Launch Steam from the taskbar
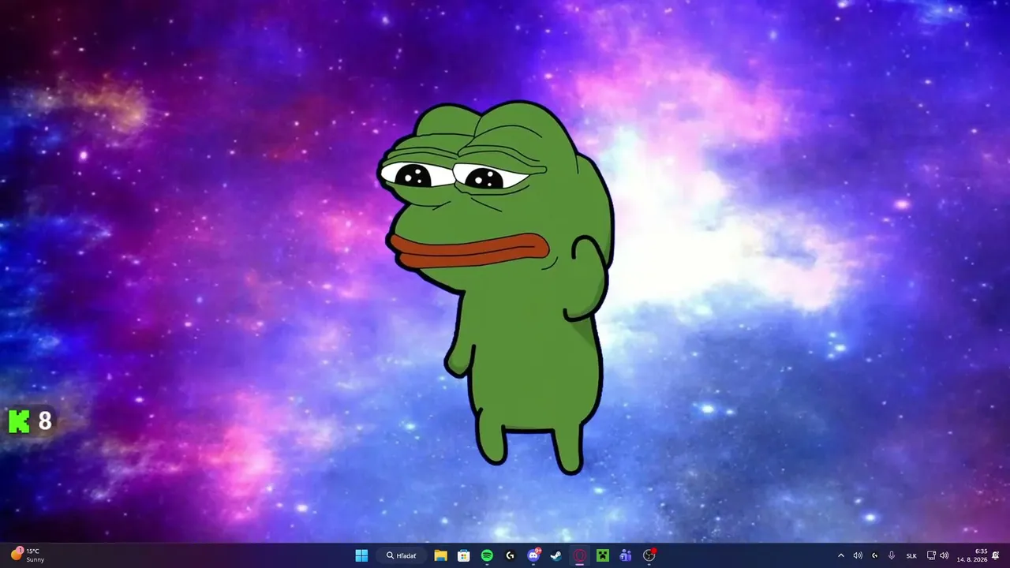 tap(556, 555)
